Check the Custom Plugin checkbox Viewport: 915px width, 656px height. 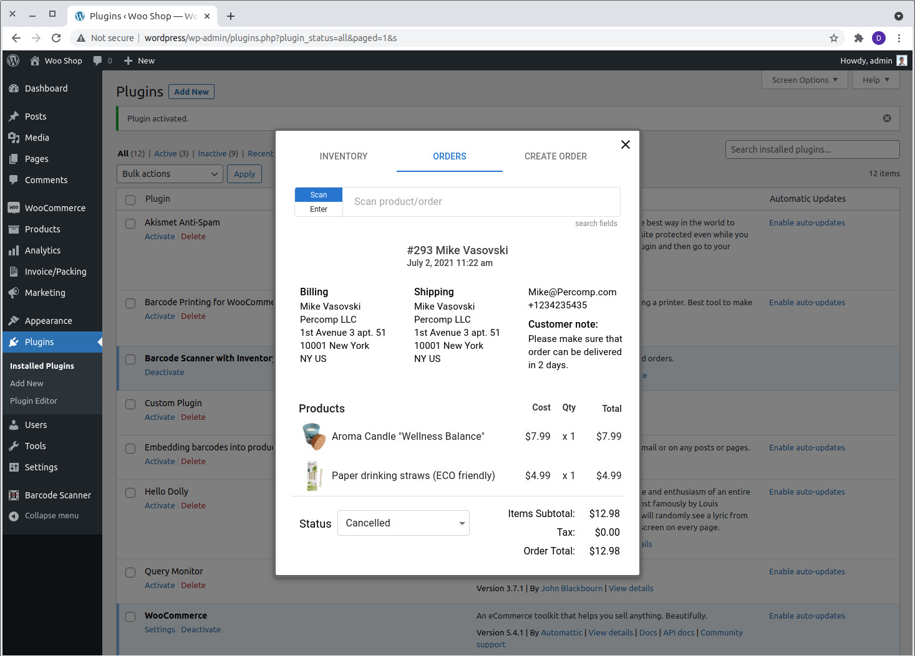click(x=130, y=404)
